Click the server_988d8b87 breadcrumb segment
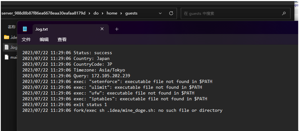Image resolution: width=299 pixels, height=131 pixels. point(43,13)
